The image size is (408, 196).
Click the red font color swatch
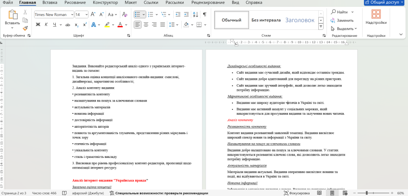click(120, 25)
